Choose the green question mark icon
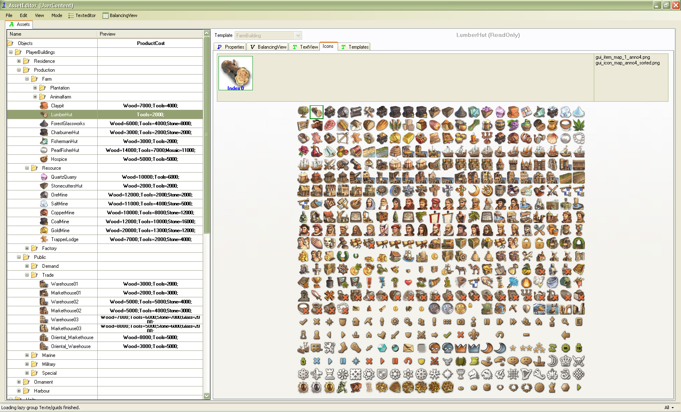The height and width of the screenshot is (412, 681). pyautogui.click(x=395, y=282)
